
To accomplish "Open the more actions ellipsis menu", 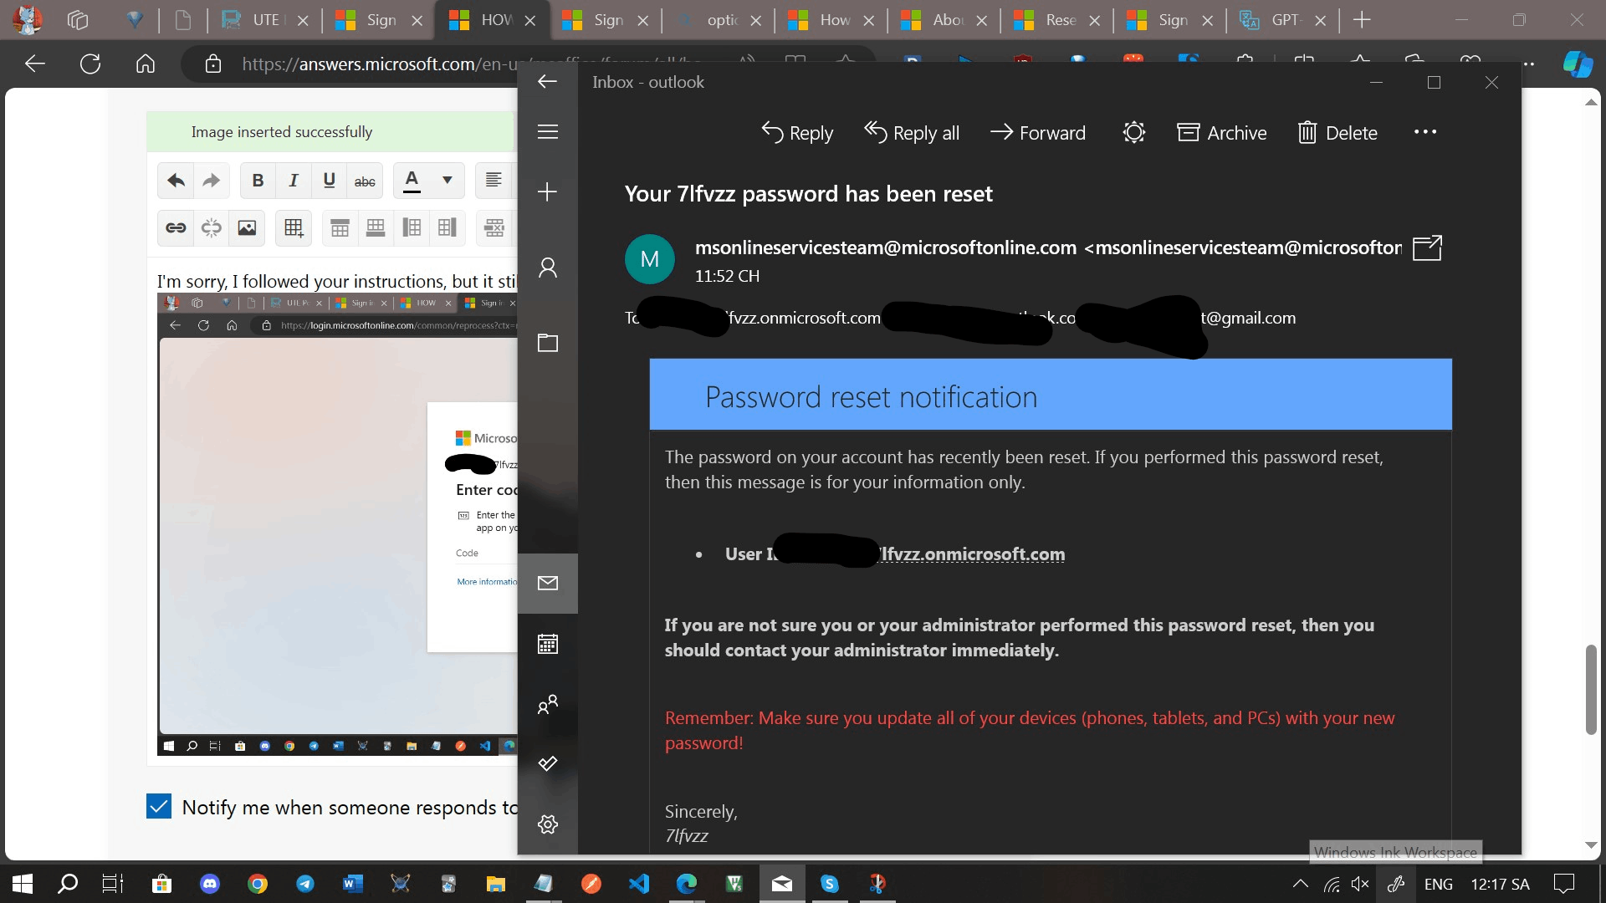I will pyautogui.click(x=1424, y=132).
